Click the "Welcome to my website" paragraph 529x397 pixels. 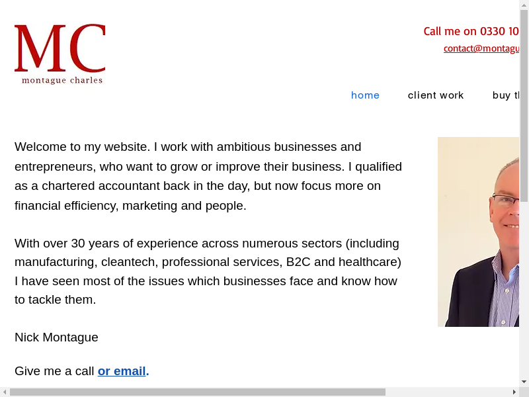pos(208,176)
